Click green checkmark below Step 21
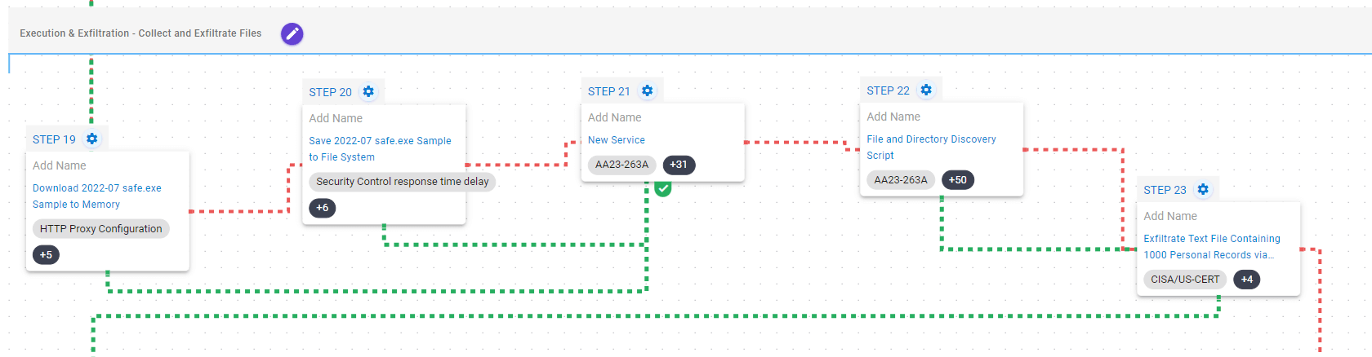This screenshot has height=357, width=1372. click(663, 188)
